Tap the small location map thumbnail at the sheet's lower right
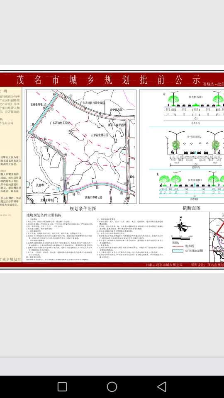Image resolution: width=224 pixels, height=398 pixels. point(217,237)
